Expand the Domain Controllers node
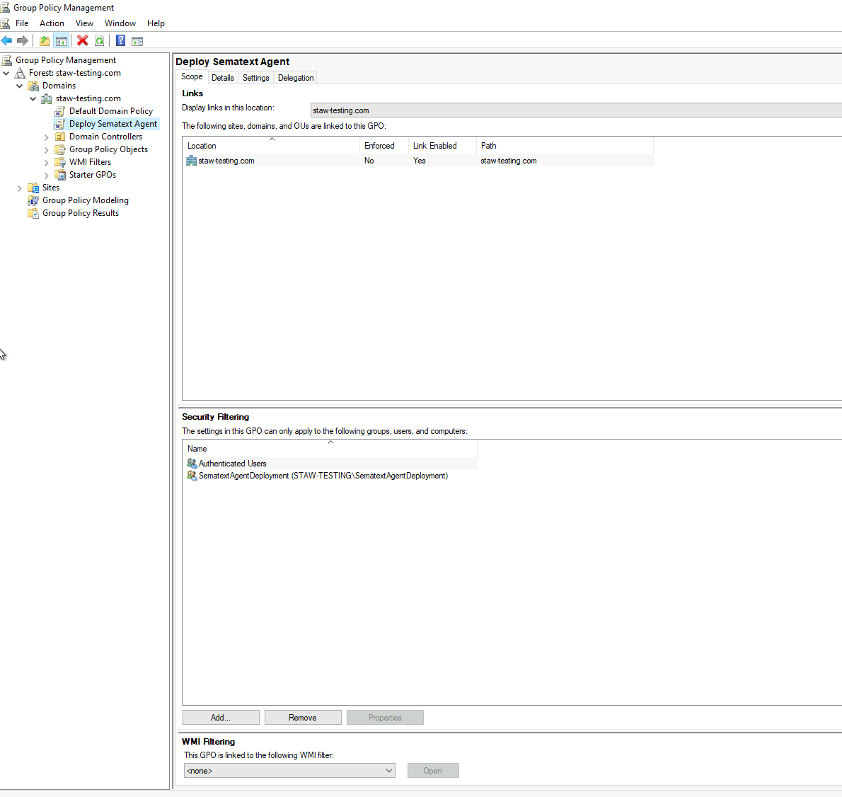This screenshot has height=797, width=842. click(46, 137)
